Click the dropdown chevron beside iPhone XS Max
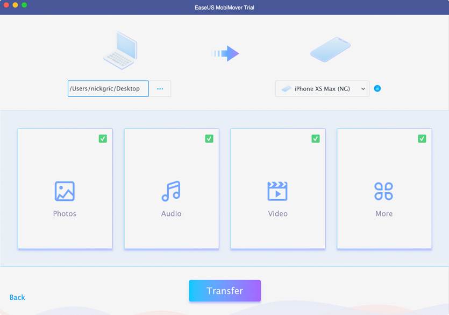This screenshot has width=449, height=315. pyautogui.click(x=364, y=89)
